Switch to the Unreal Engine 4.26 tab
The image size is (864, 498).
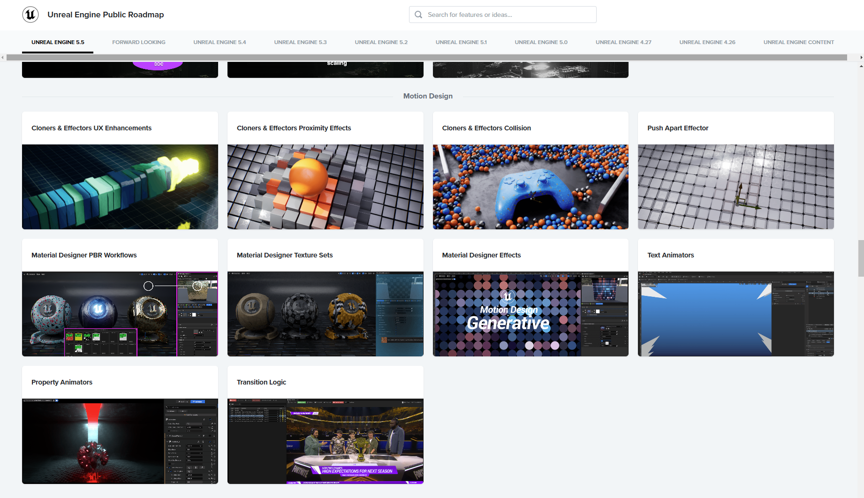pyautogui.click(x=707, y=42)
